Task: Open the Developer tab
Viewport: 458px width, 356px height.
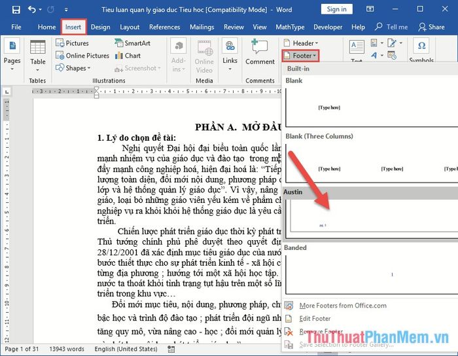Action: coord(328,27)
